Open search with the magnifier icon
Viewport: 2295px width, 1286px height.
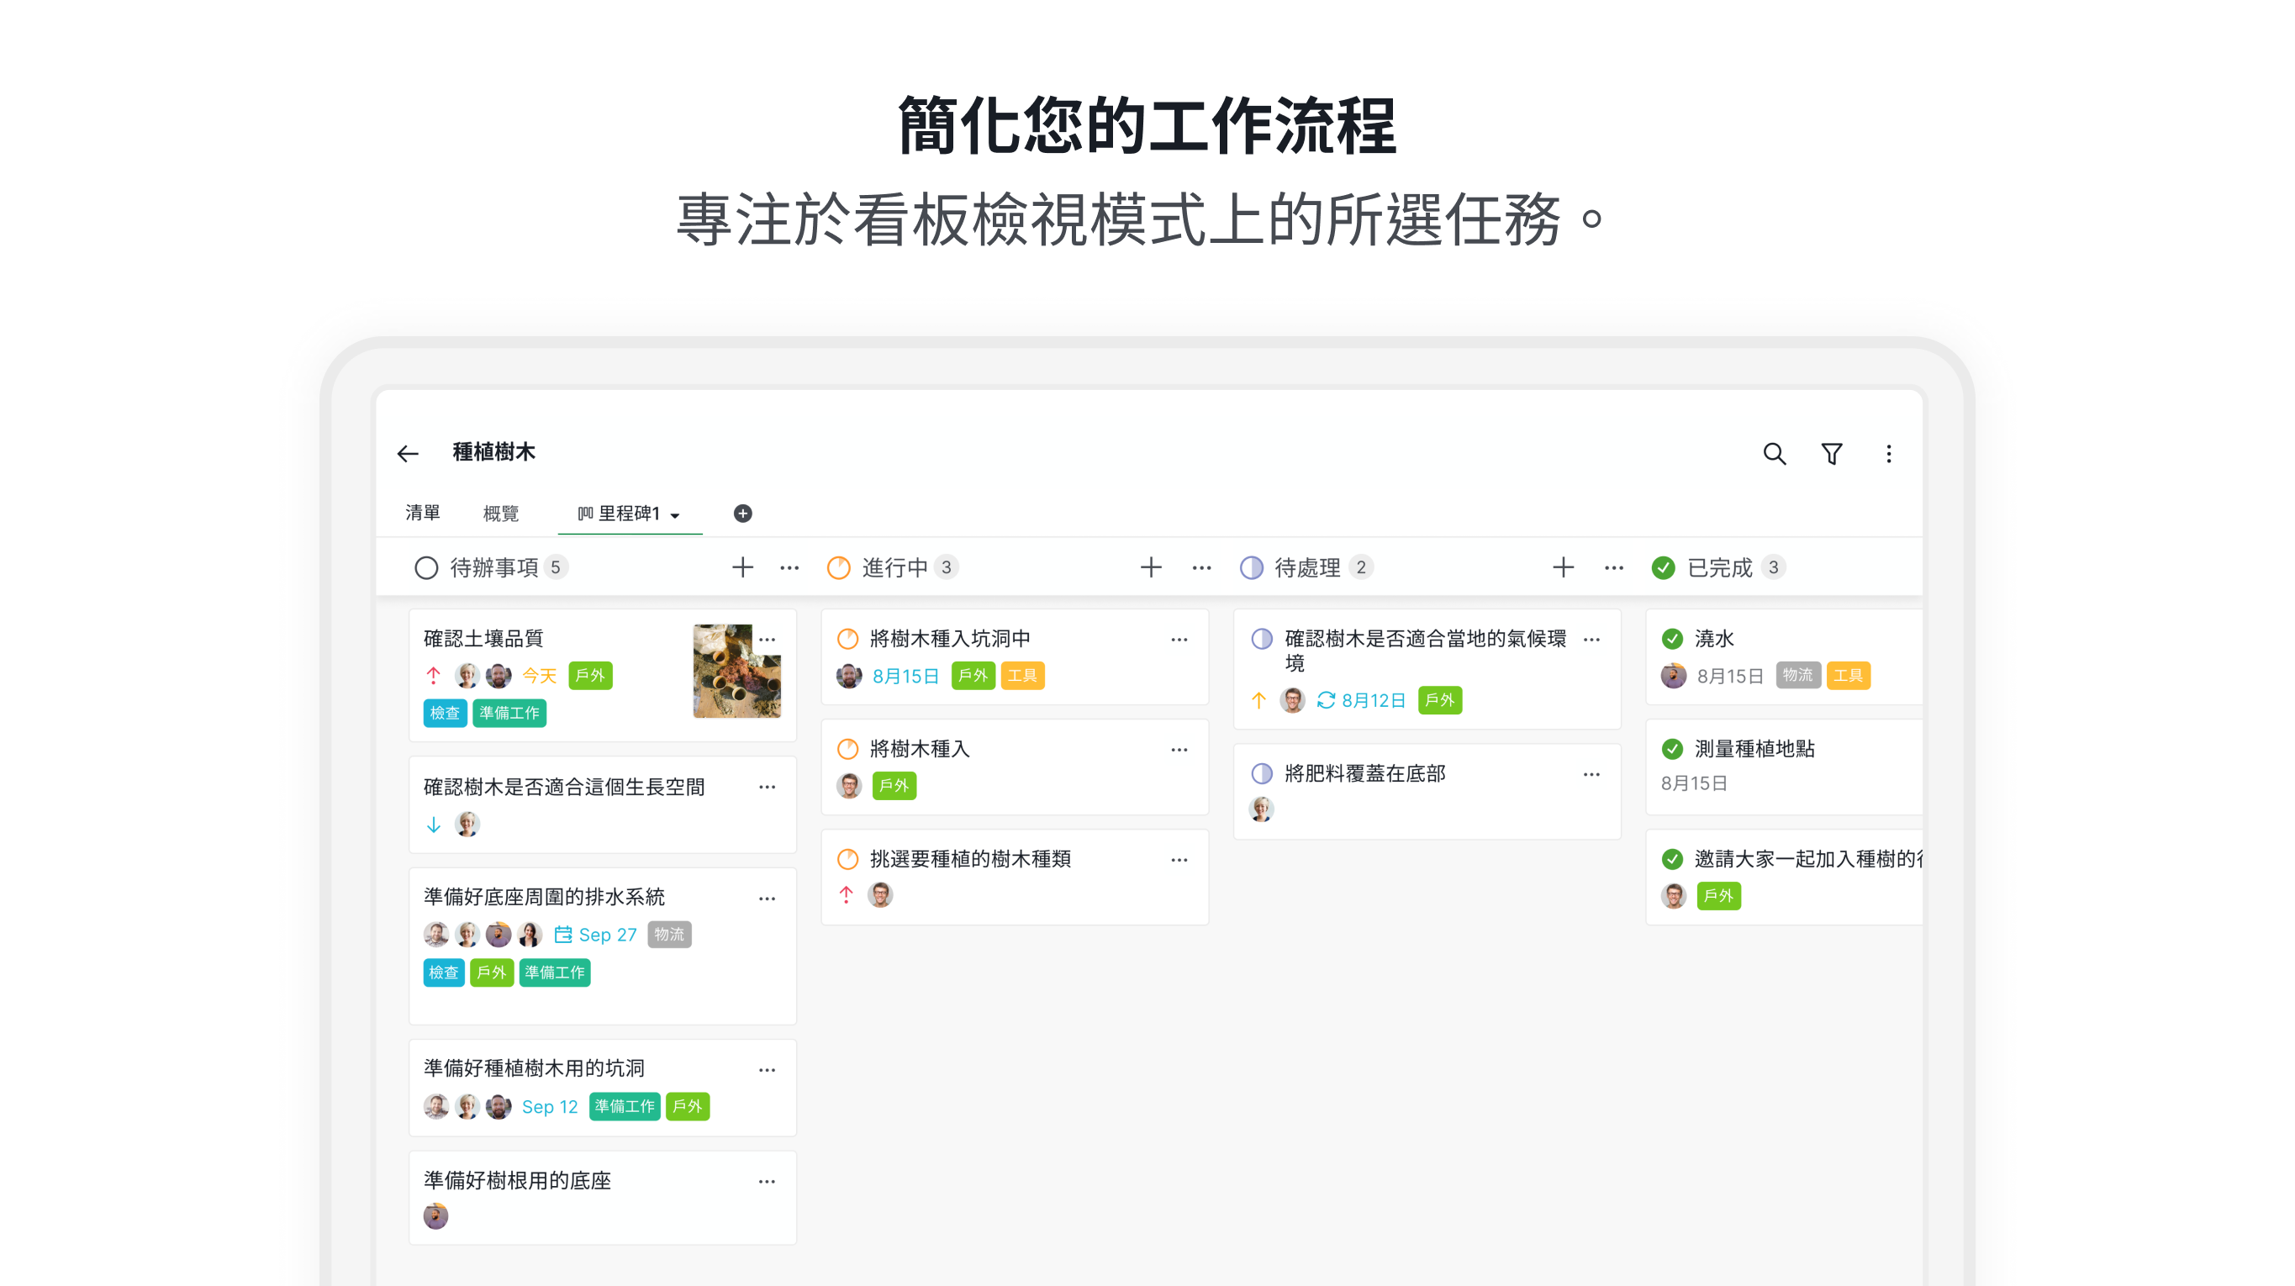1774,453
